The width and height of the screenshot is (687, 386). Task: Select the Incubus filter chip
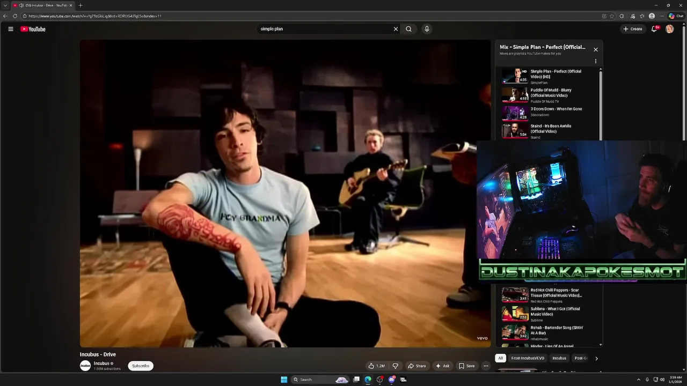(x=559, y=358)
